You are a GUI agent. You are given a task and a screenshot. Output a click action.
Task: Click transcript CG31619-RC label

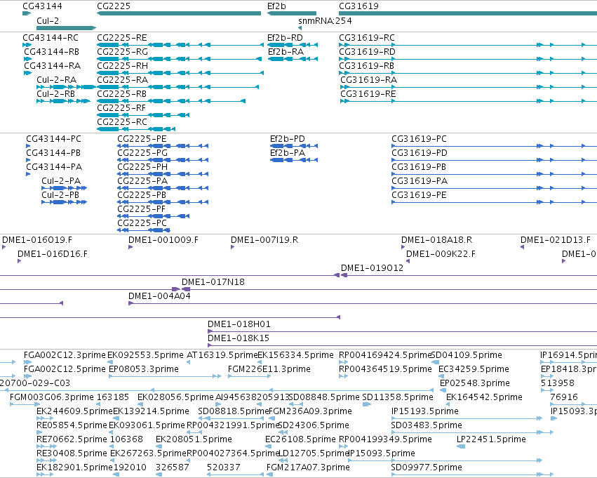(367, 38)
